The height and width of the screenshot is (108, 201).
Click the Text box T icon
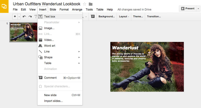[40, 16]
